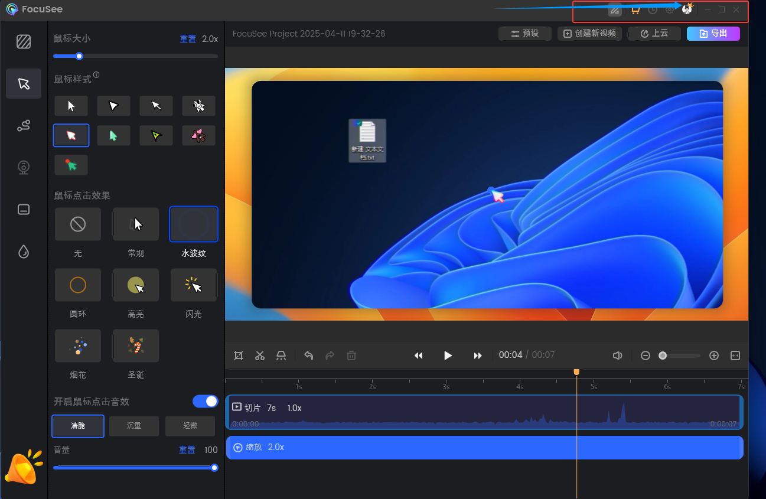Open the user avatar account menu

click(687, 9)
